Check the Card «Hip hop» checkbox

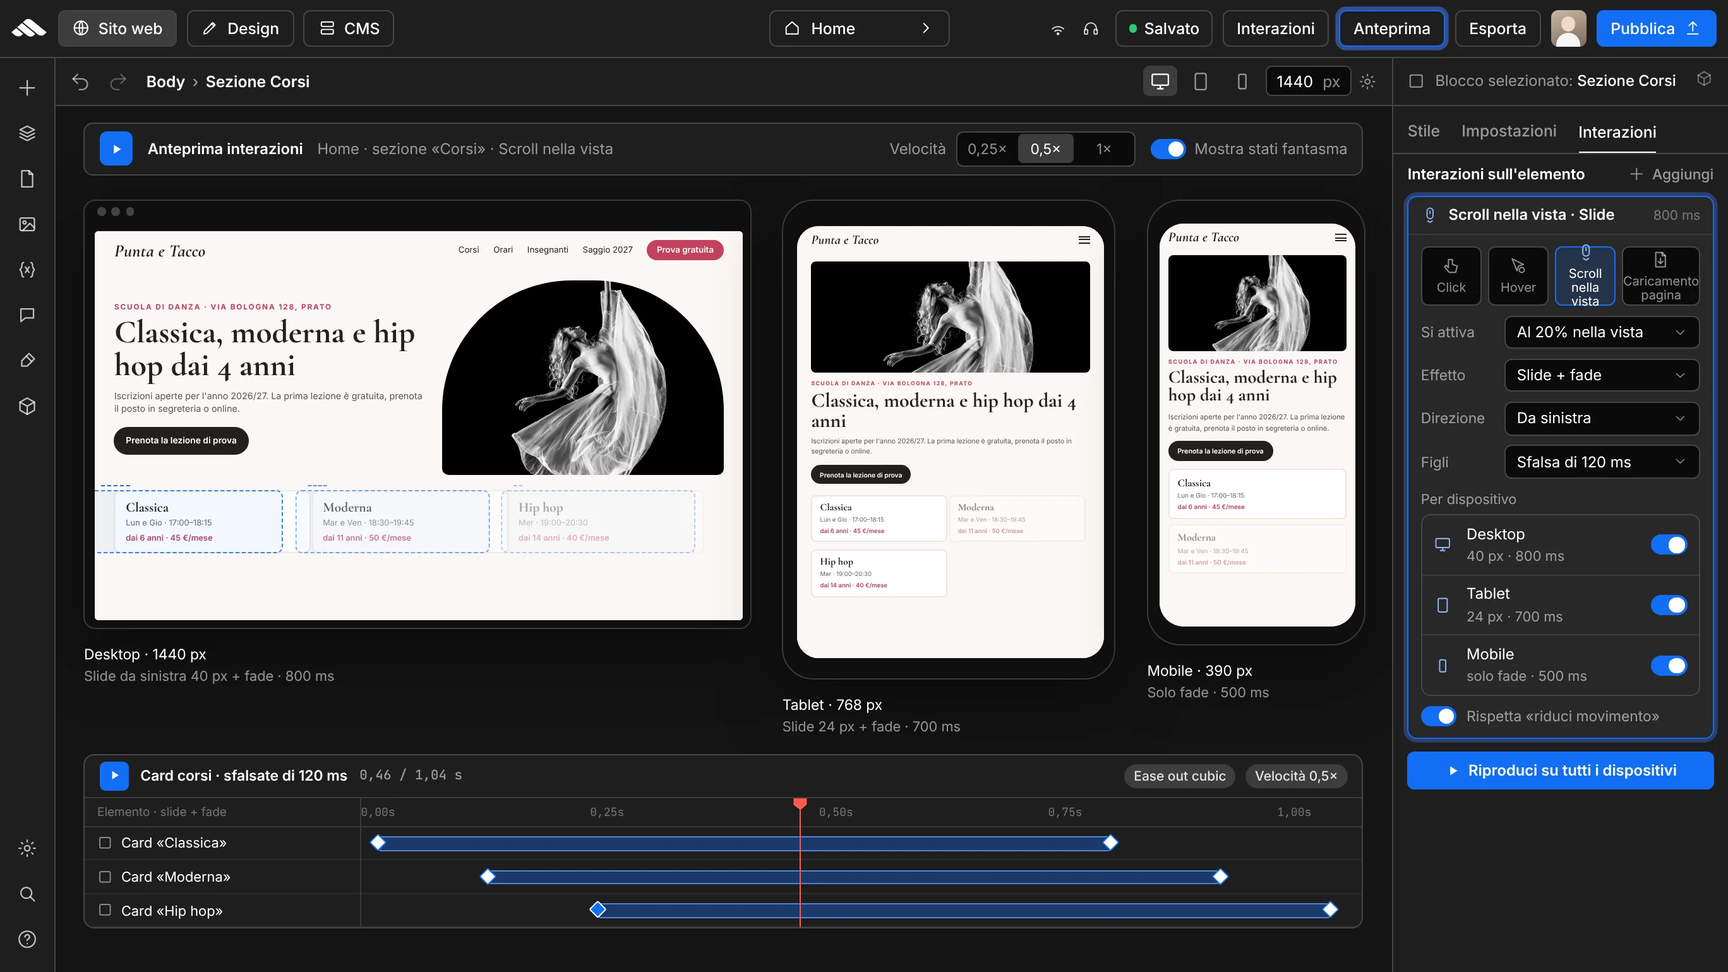(105, 910)
